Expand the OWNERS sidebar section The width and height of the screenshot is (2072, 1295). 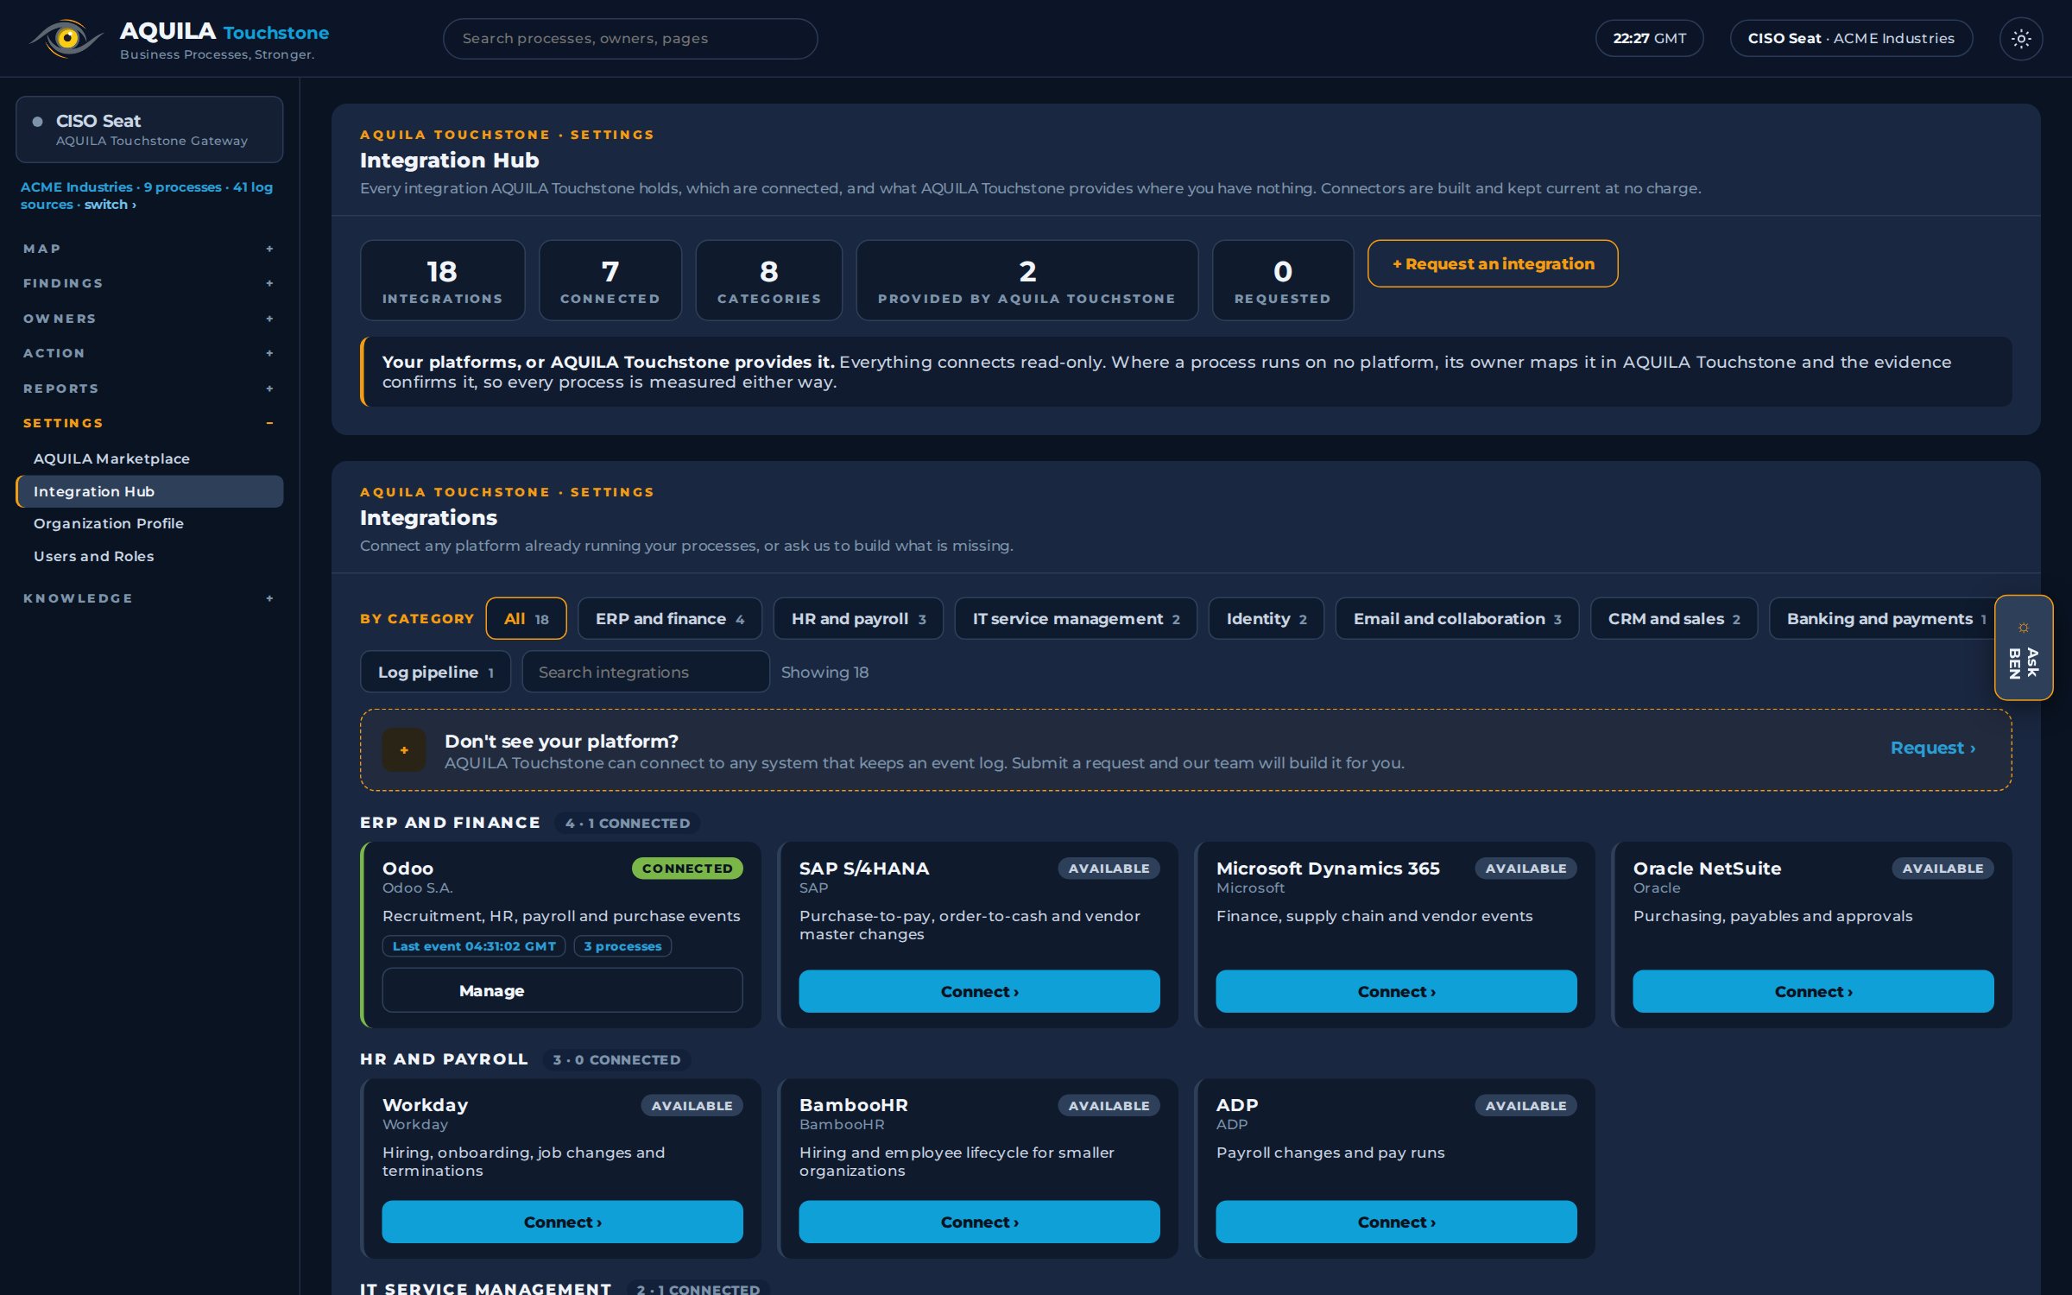[148, 319]
